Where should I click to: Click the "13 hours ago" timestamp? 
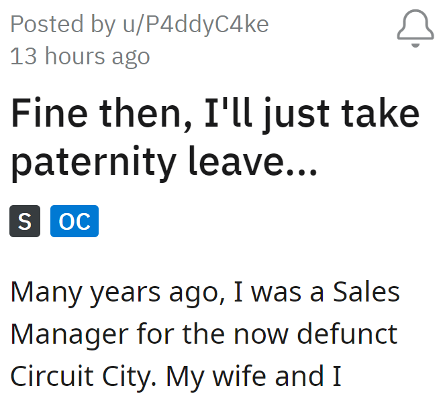click(x=80, y=56)
